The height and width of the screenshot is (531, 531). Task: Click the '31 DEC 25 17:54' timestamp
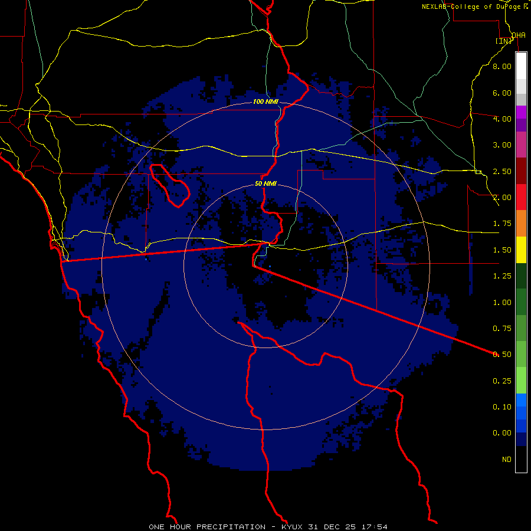pyautogui.click(x=348, y=527)
